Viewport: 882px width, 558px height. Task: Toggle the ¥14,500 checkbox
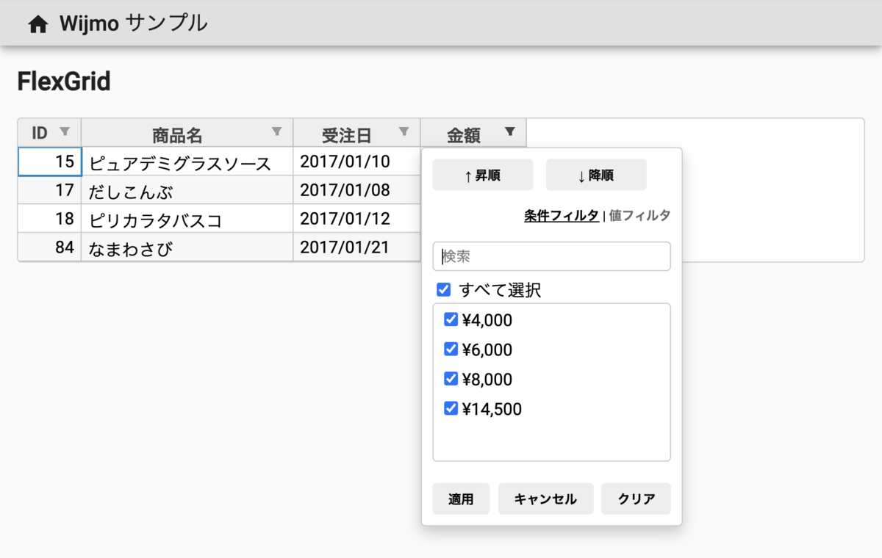coord(451,408)
